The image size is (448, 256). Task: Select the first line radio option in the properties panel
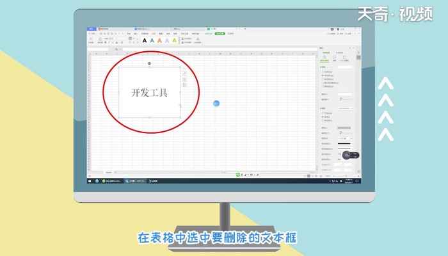[x=322, y=113]
